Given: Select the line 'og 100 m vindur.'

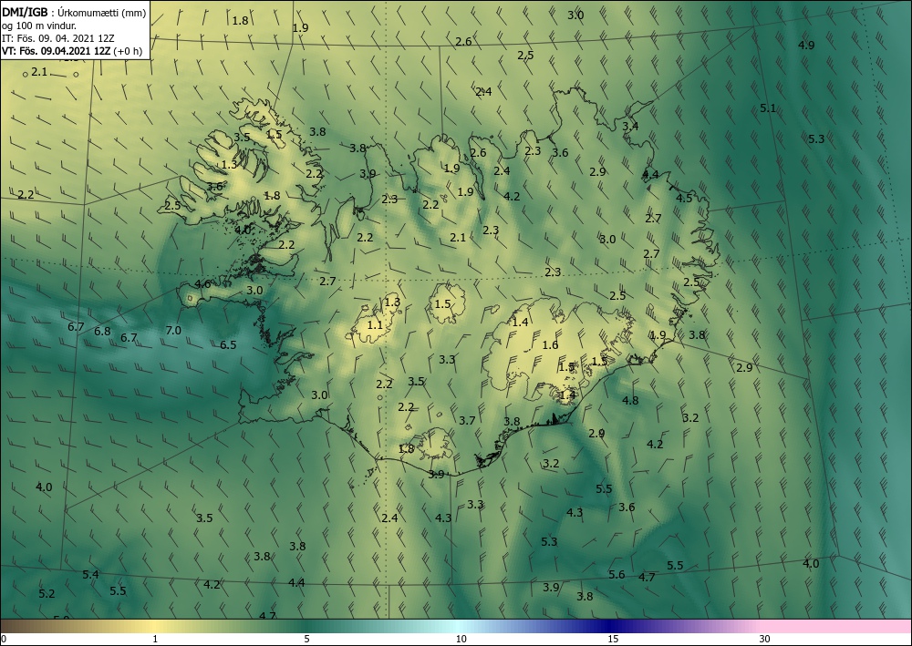Looking at the screenshot, I should (39, 25).
